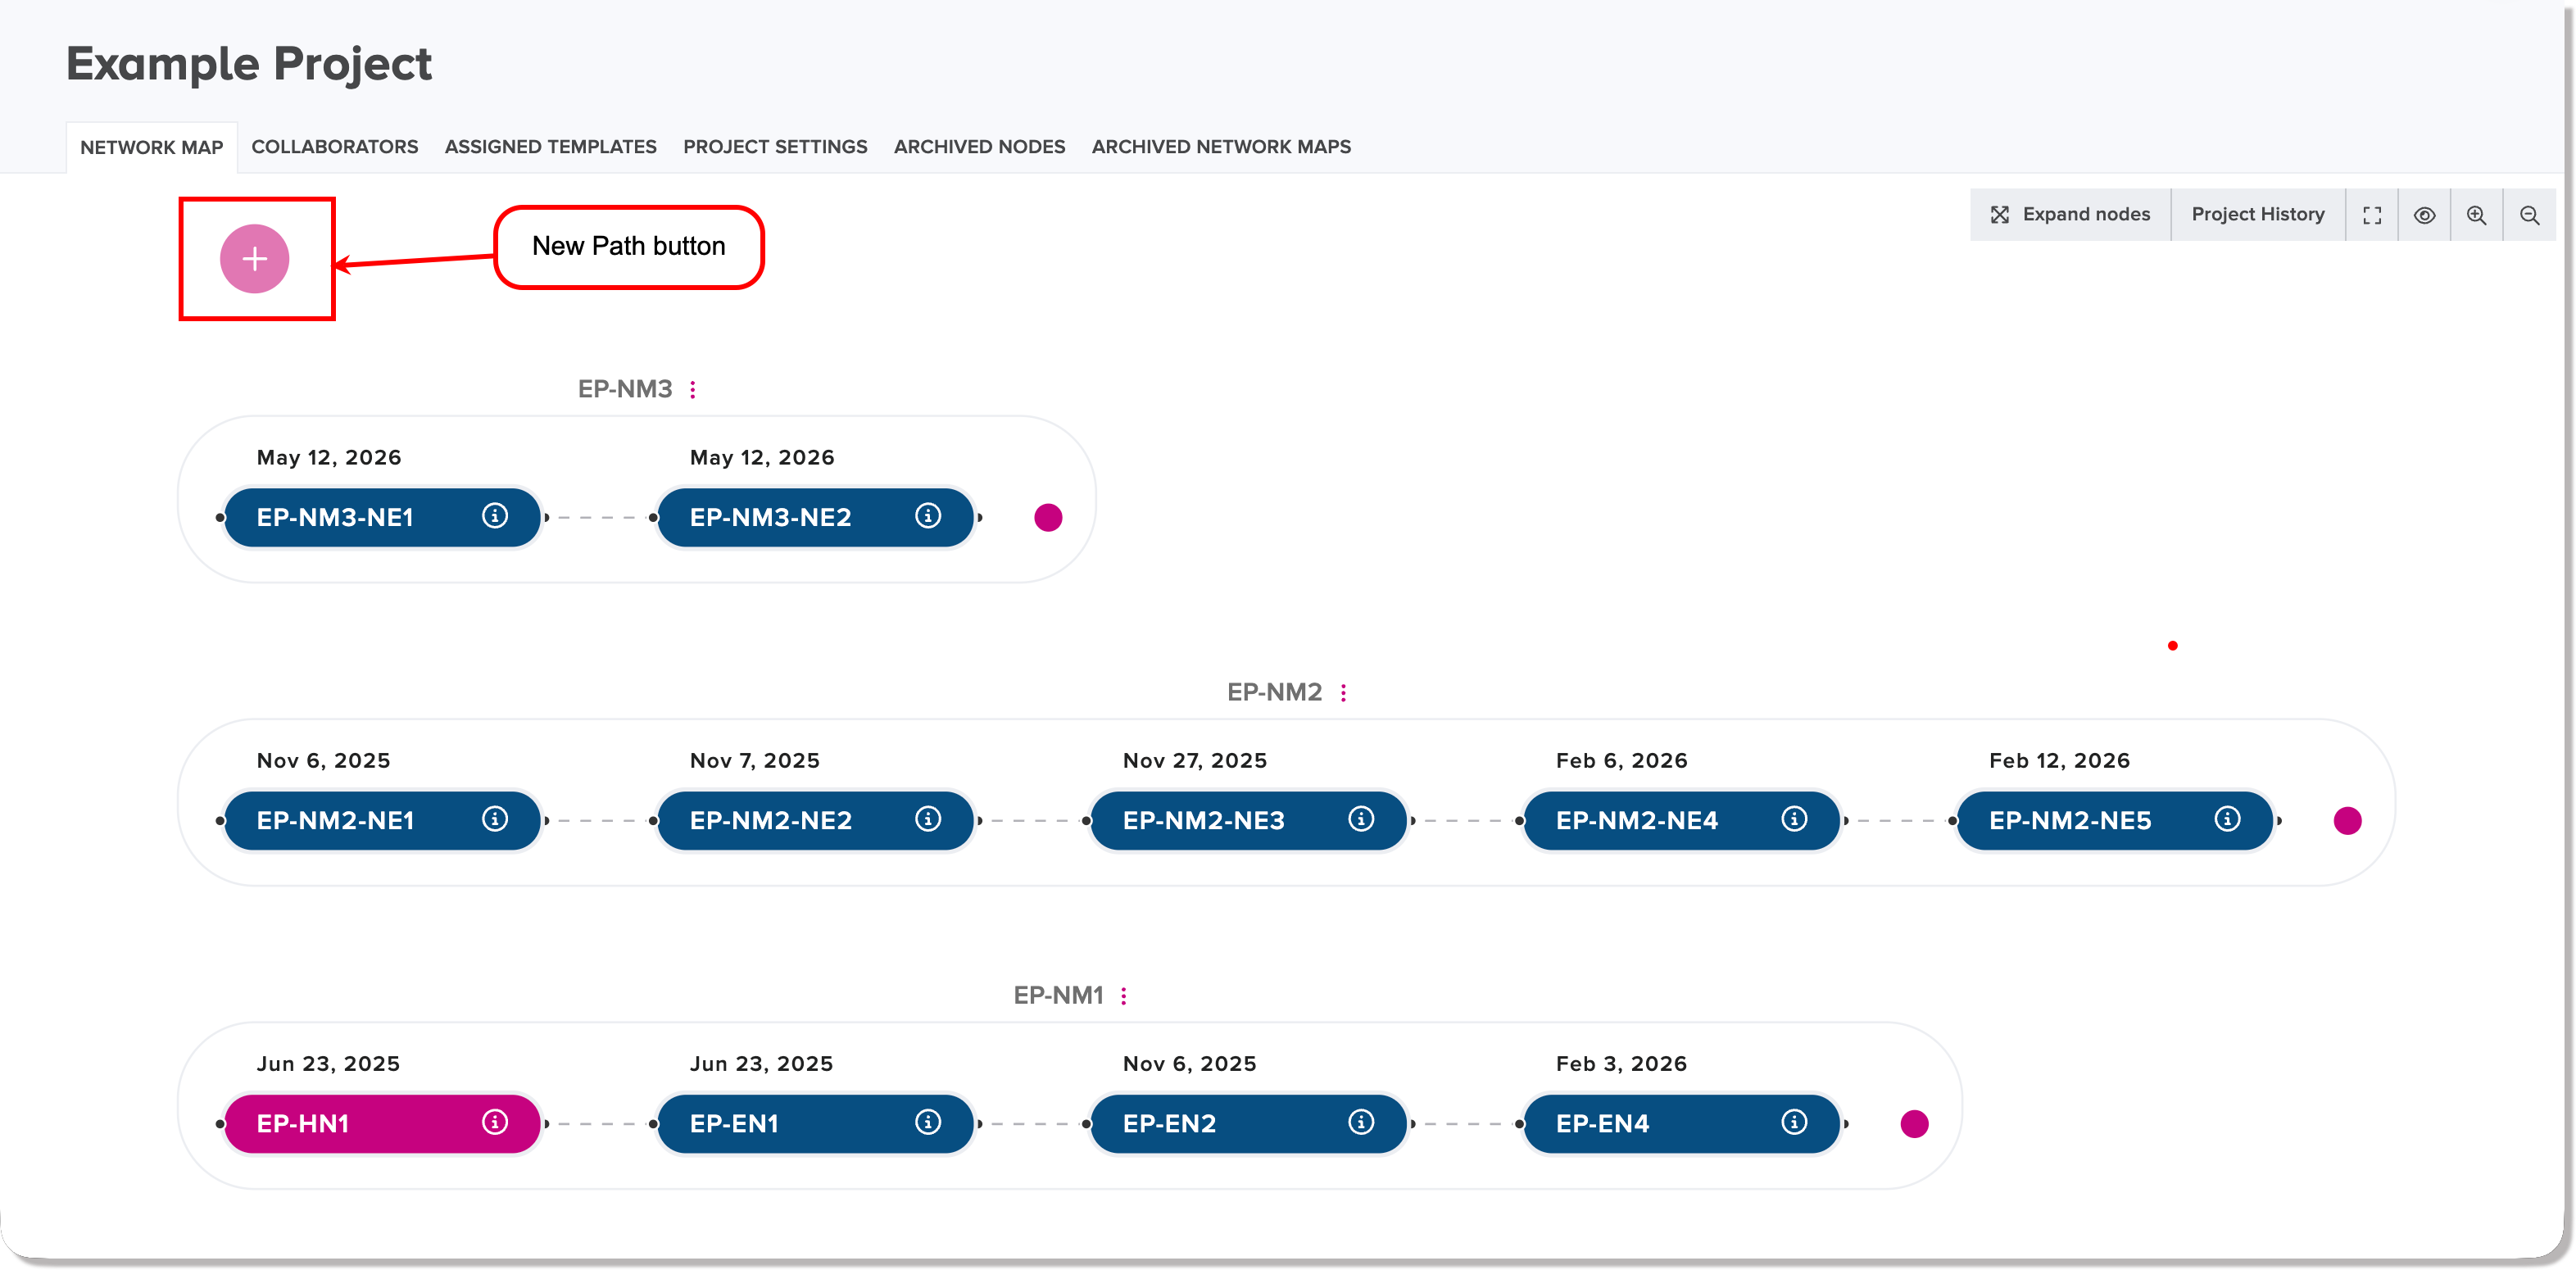Go to the Archived Nodes tab
This screenshot has height=1270, width=2576.
979,147
